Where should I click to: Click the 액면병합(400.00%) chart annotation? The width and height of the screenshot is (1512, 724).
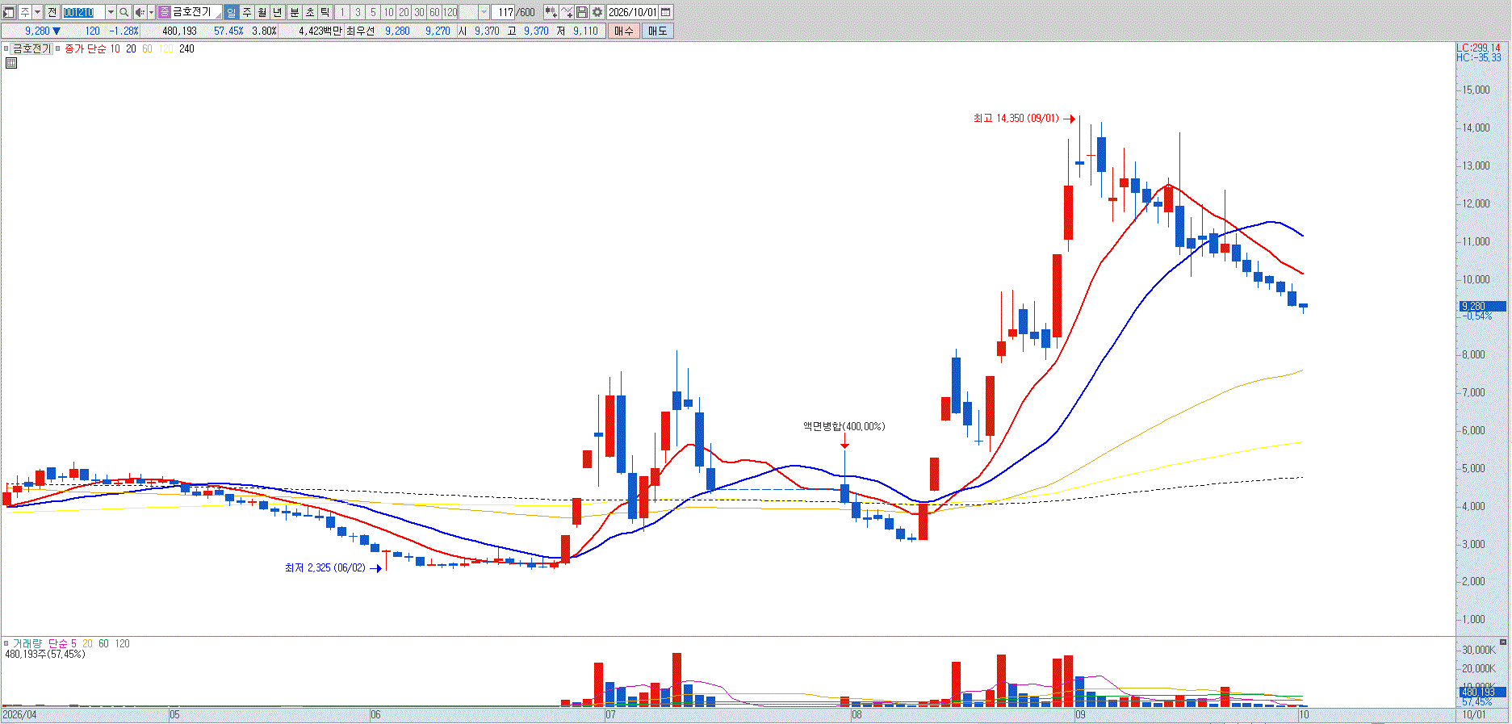point(844,426)
